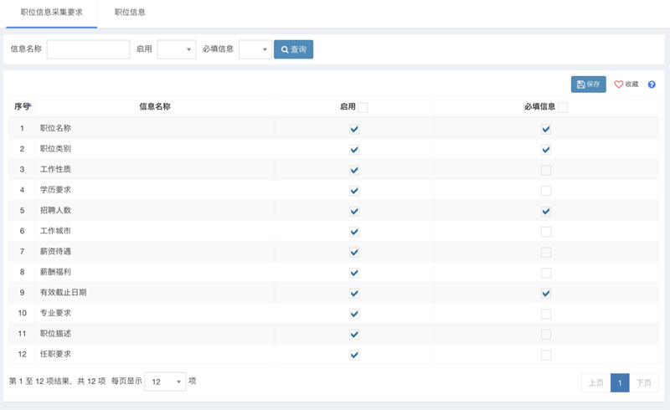Switch to the 职位信息 tab
670x410 pixels.
[x=130, y=13]
